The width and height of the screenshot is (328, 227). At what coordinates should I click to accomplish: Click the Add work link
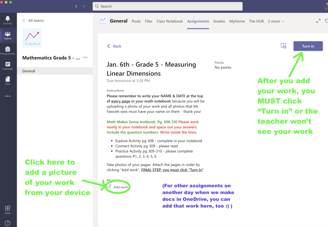120,187
